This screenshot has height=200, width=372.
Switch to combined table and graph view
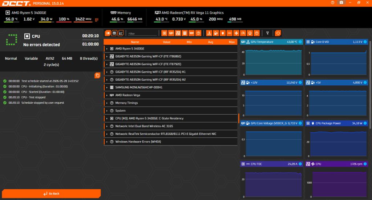(x=108, y=33)
